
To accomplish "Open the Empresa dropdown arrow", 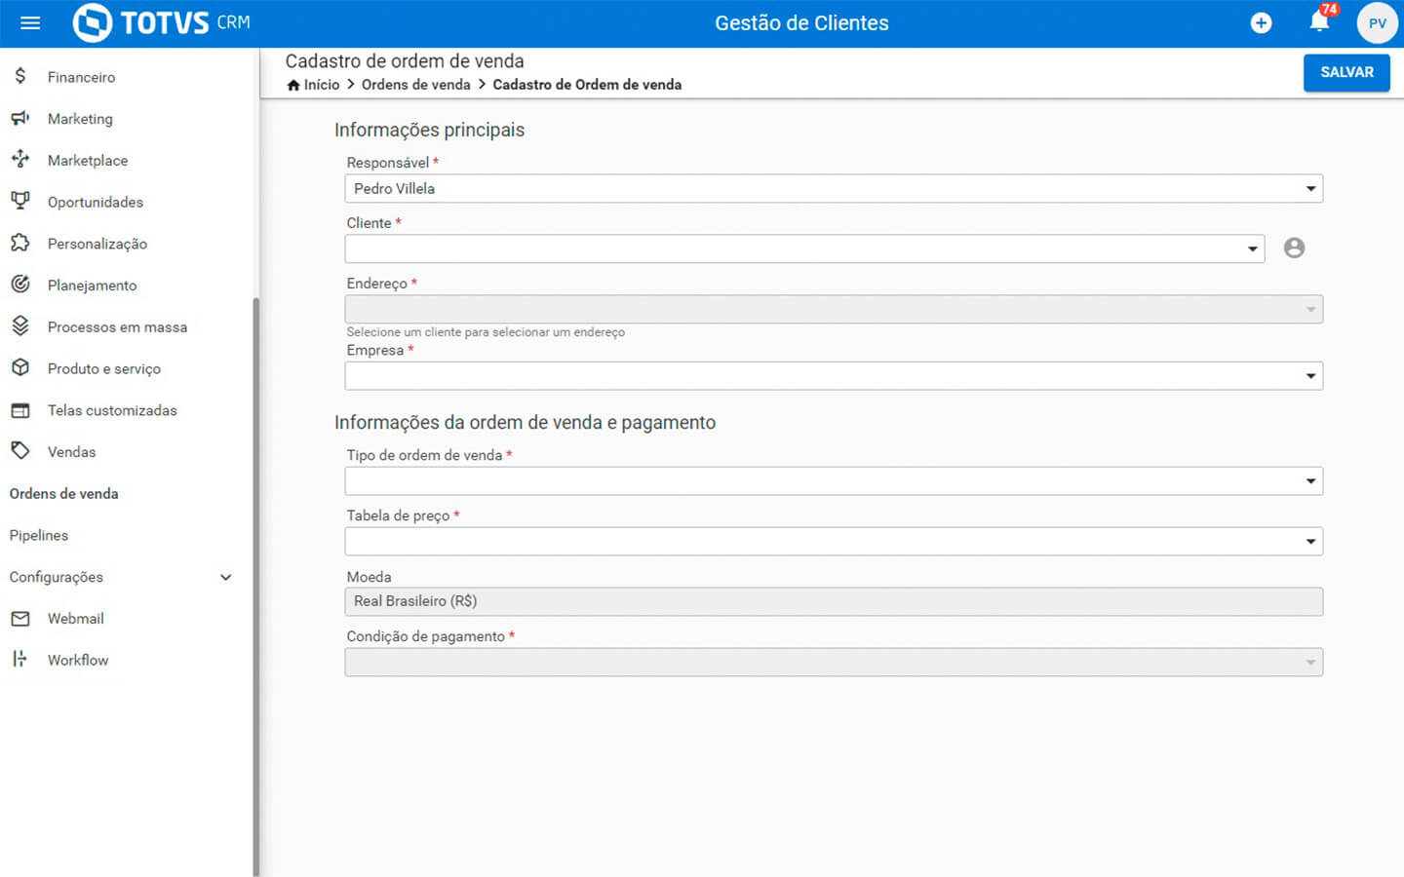I will tap(1310, 376).
